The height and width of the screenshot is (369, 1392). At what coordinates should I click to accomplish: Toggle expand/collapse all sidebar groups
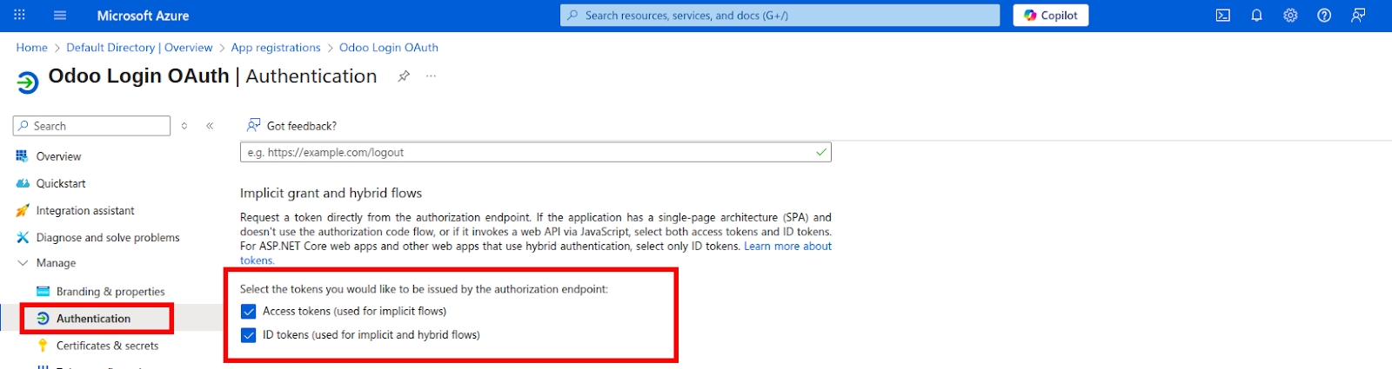point(184,126)
